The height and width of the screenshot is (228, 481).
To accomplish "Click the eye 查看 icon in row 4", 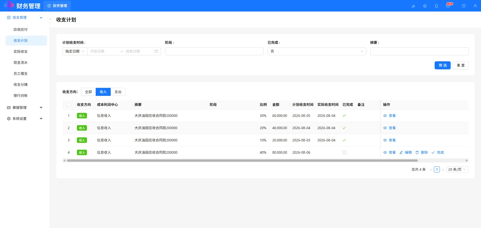I will tap(385, 152).
